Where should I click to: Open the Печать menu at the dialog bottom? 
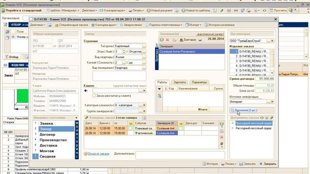[x=229, y=164]
